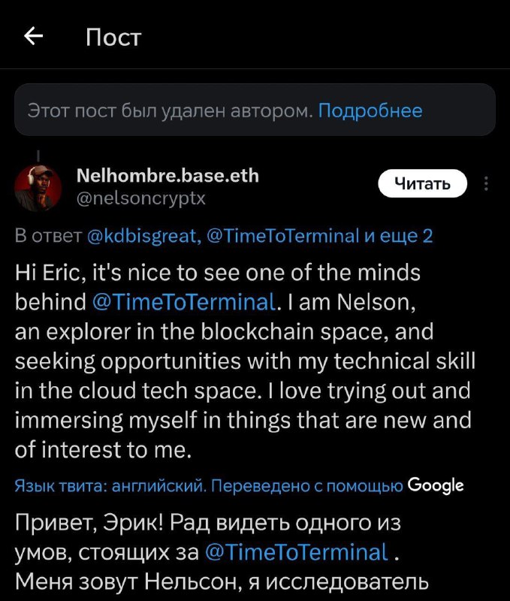Tap the Пост header title
The width and height of the screenshot is (510, 601).
113,37
